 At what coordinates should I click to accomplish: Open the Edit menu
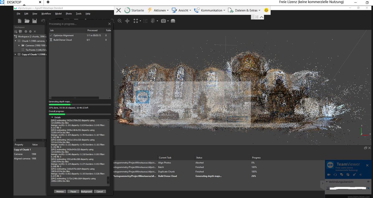(x=26, y=14)
